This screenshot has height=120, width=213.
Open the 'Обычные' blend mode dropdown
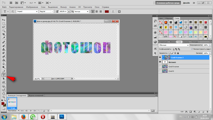(174, 45)
